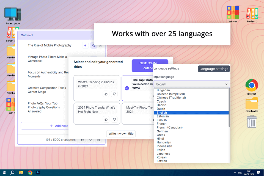This screenshot has width=264, height=176.
Task: Open the Recycle Bin on desktop
Action: point(252,121)
